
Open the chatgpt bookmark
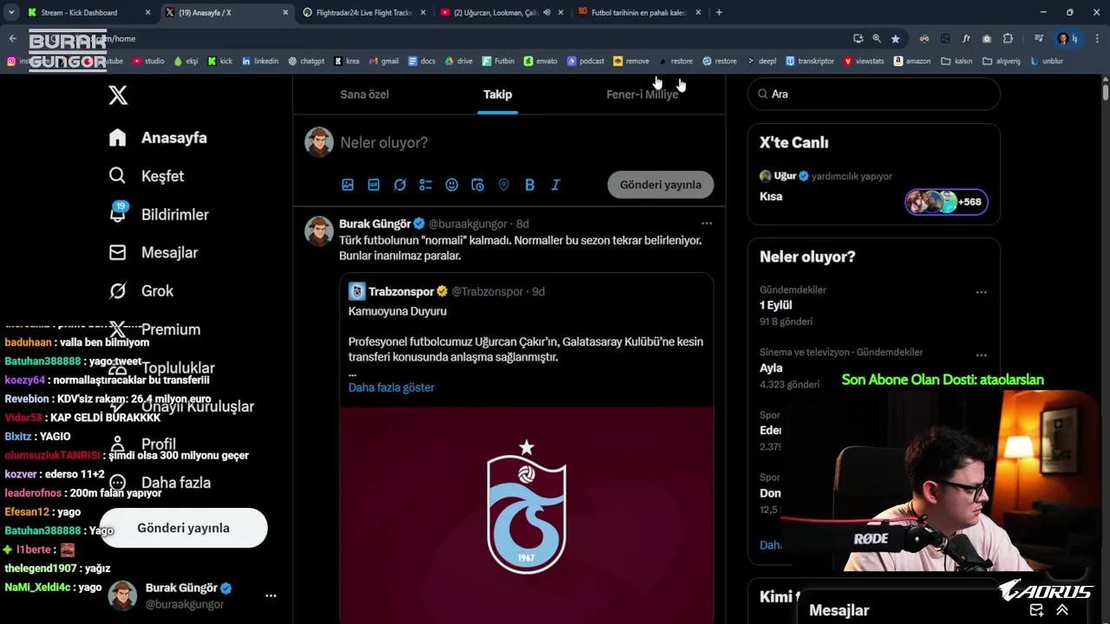pos(306,62)
